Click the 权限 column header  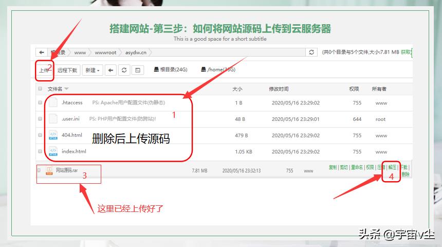[x=354, y=89]
